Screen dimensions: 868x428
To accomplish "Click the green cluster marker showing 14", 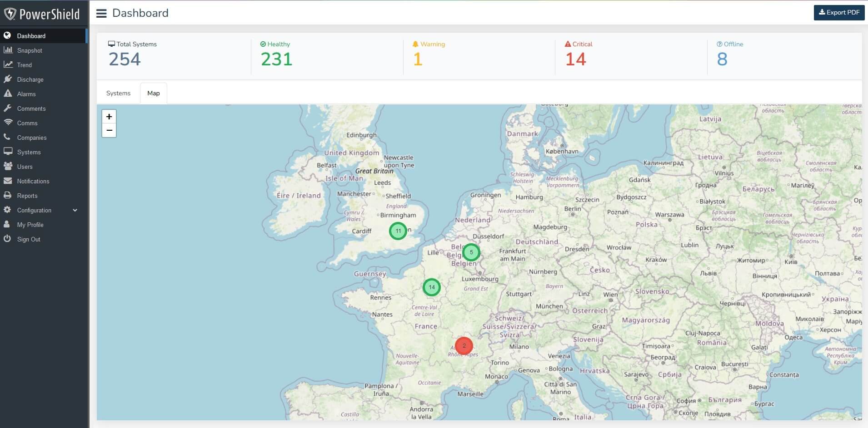I will [x=431, y=287].
